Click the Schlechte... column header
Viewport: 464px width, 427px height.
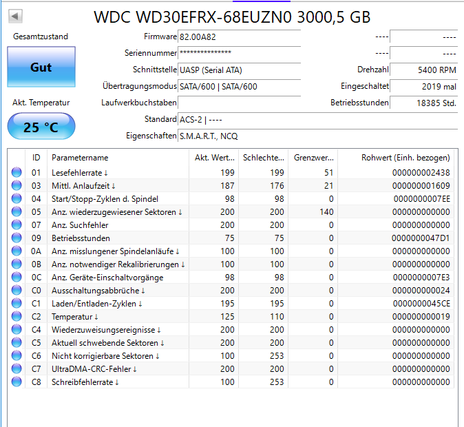[264, 158]
